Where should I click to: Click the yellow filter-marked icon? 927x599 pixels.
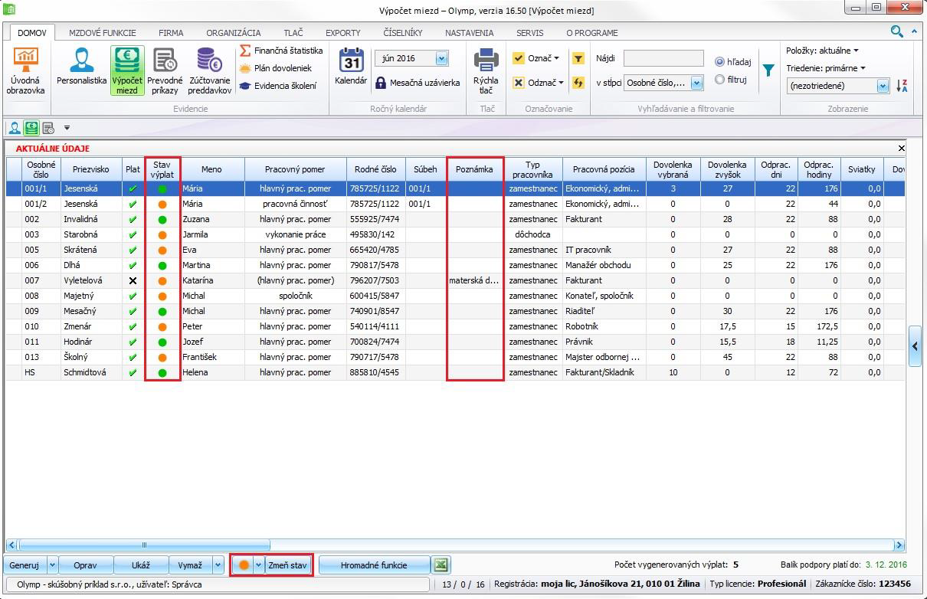[578, 58]
